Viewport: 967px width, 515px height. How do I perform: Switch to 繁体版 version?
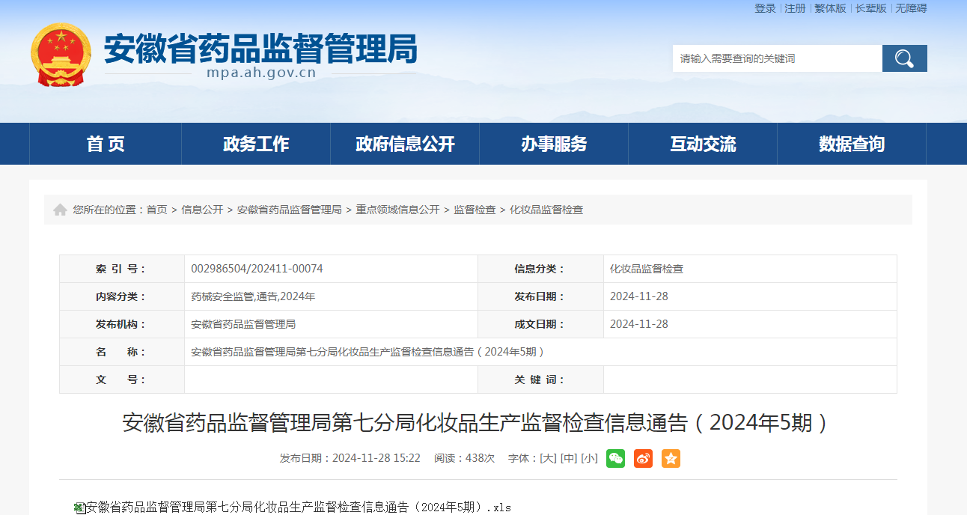pyautogui.click(x=830, y=8)
